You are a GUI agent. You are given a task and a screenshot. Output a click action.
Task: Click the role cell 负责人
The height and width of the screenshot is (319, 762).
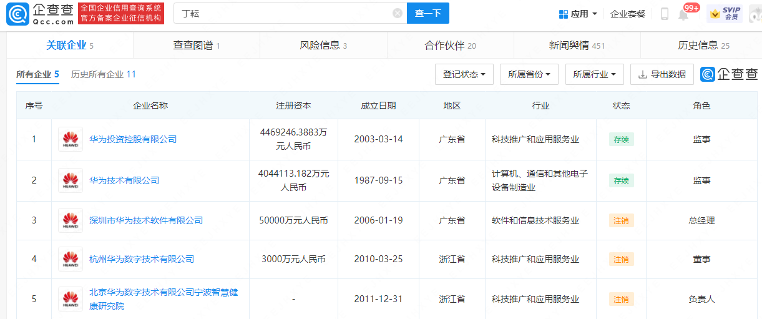click(x=701, y=299)
